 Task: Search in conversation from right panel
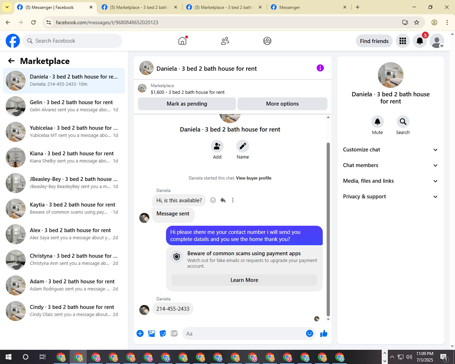(403, 122)
